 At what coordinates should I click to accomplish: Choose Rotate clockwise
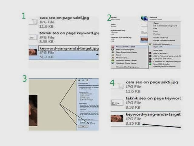pos(161,38)
